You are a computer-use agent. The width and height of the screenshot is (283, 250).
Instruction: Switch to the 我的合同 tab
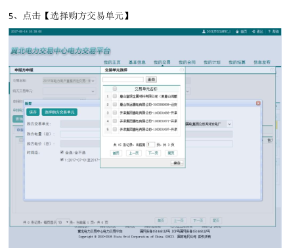coord(187,62)
